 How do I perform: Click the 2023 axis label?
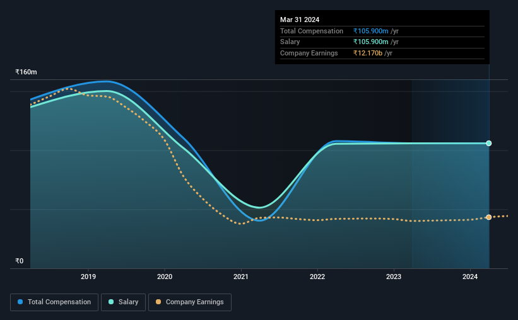pos(394,277)
